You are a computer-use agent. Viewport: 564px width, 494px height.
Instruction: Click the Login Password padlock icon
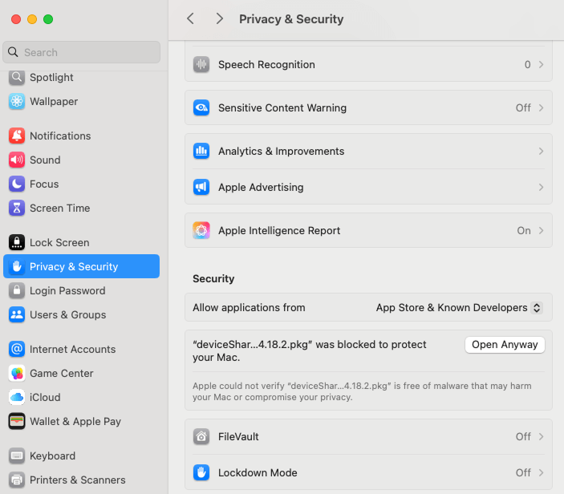coord(17,290)
